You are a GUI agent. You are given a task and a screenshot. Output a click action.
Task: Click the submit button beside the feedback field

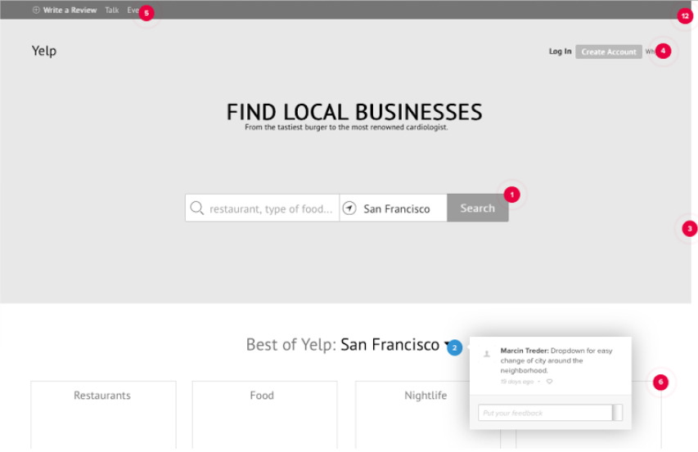618,413
